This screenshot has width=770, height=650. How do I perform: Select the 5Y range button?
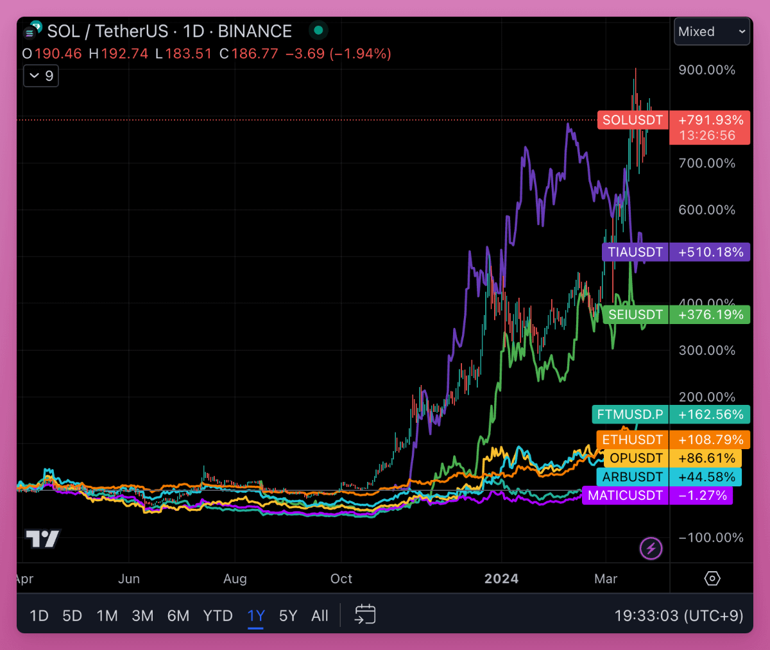[x=287, y=615]
